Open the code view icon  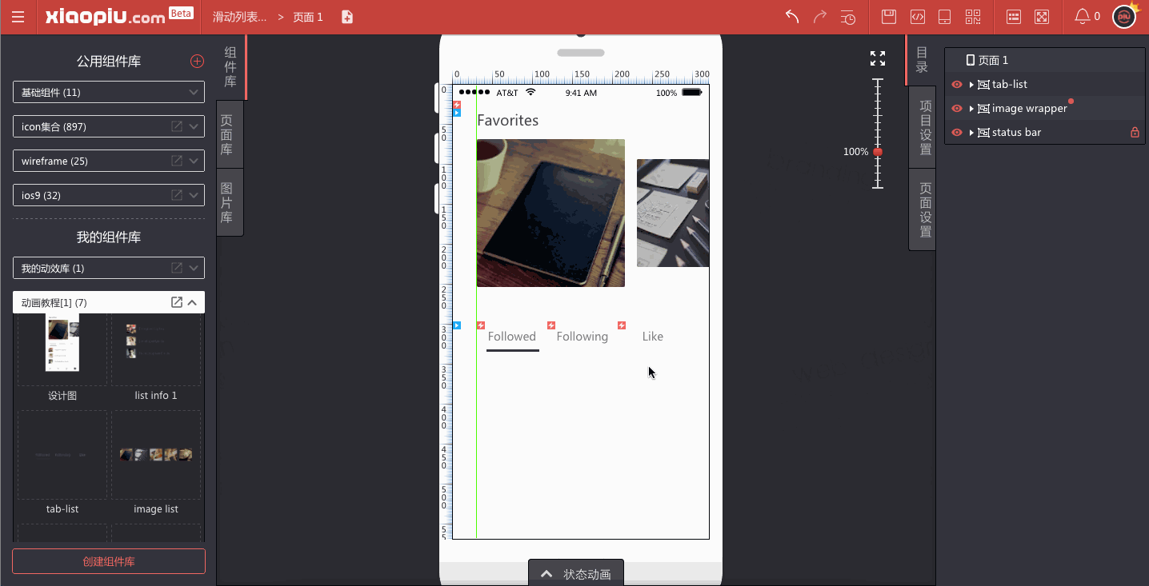[x=918, y=17]
